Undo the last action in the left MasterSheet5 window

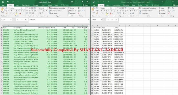point(8,2)
